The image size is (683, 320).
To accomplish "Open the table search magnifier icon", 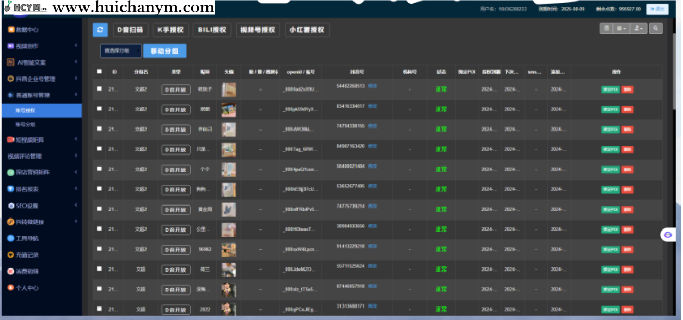I will 655,29.
